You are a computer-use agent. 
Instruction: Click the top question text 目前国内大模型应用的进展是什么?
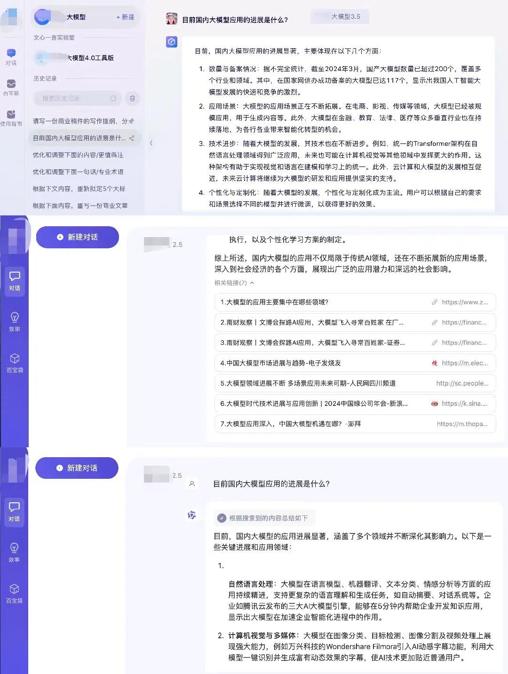pos(235,20)
